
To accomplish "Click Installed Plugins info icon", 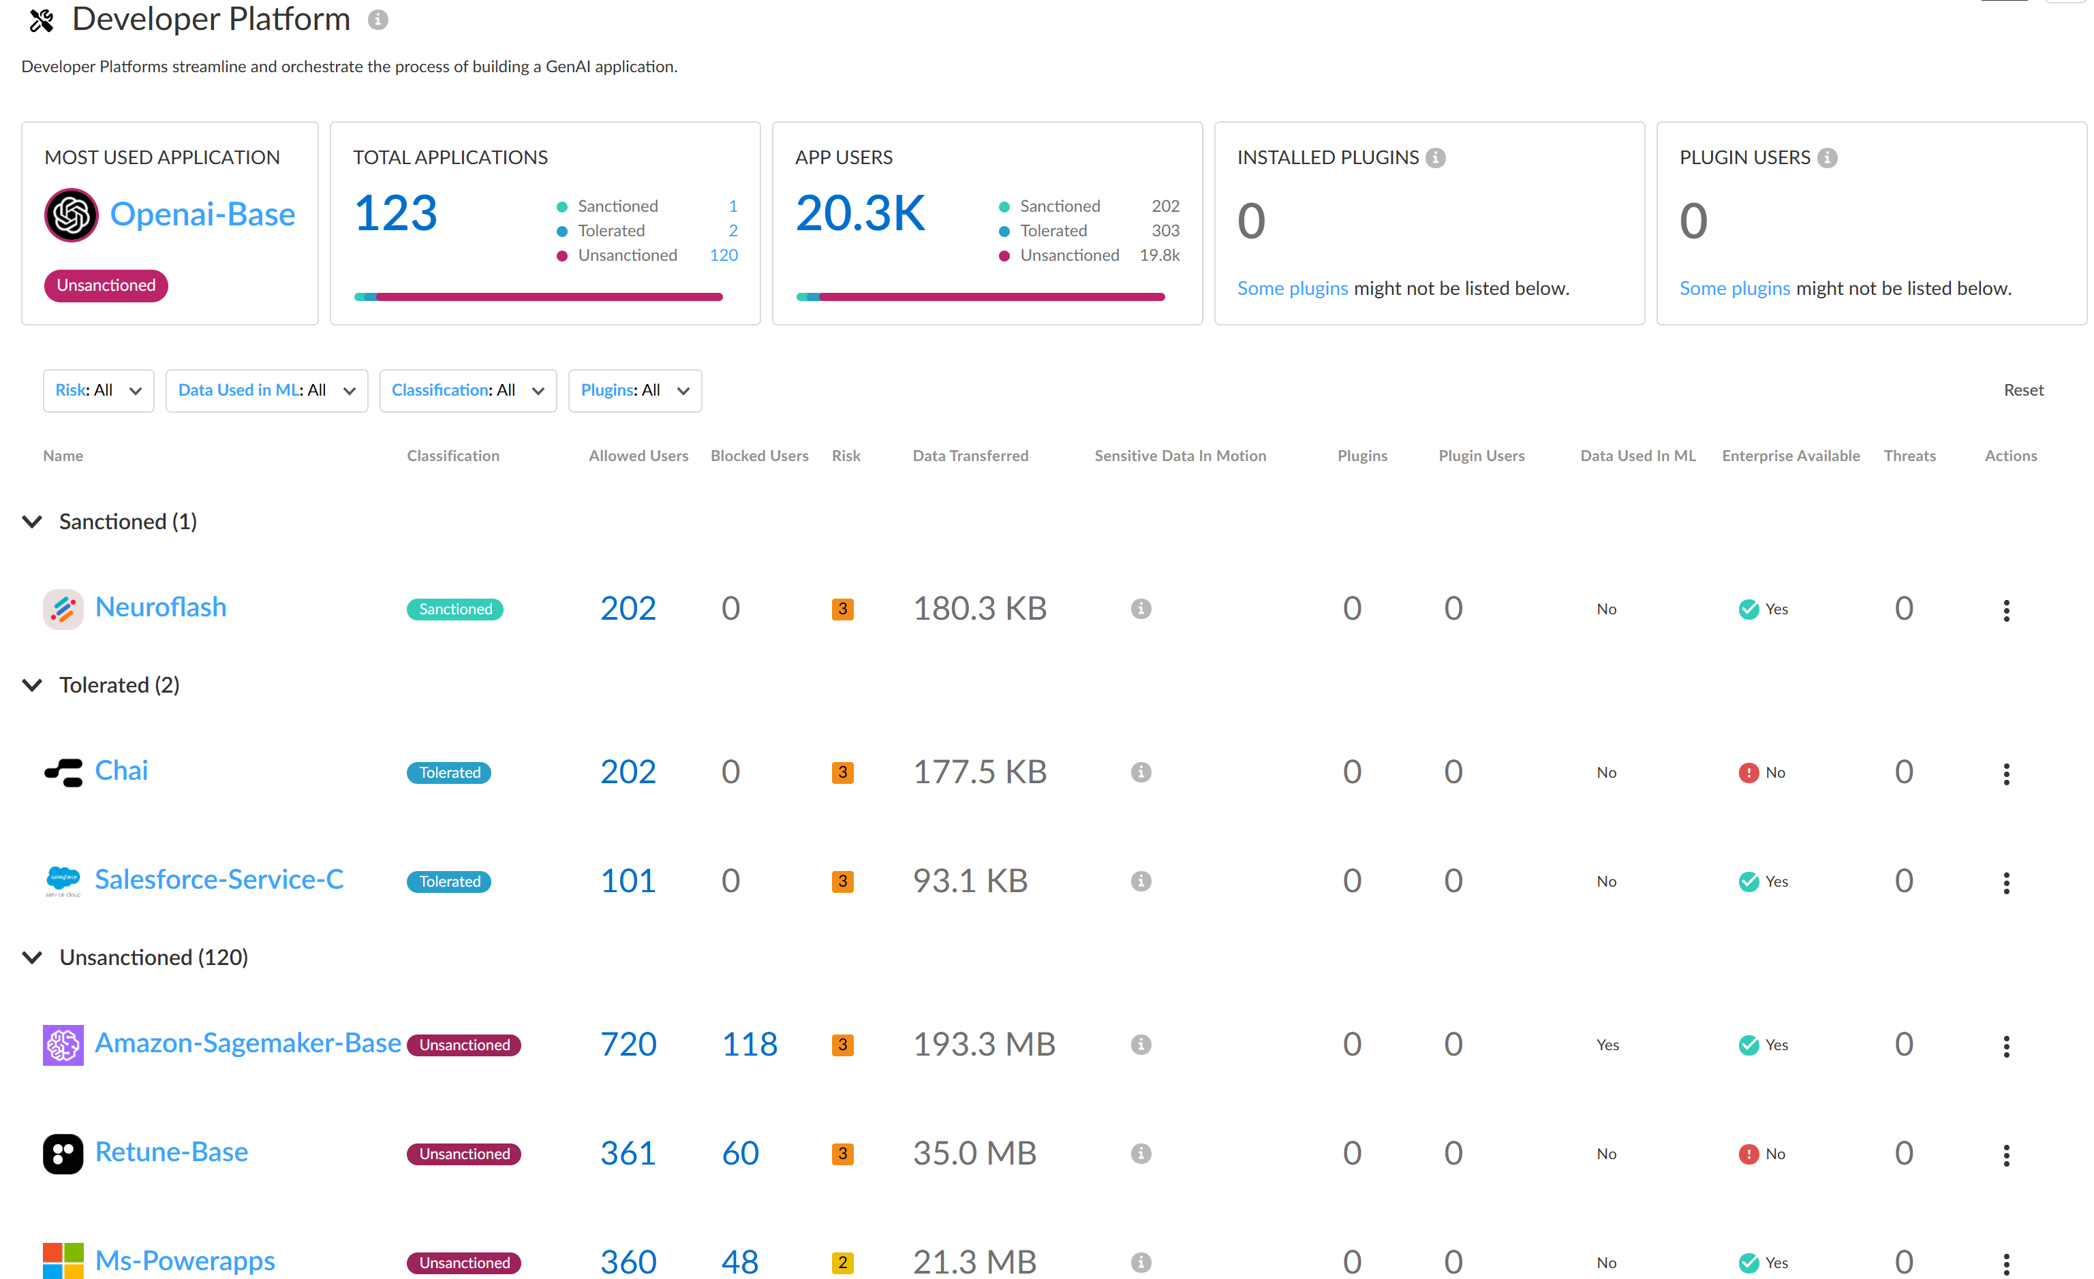I will pyautogui.click(x=1435, y=158).
